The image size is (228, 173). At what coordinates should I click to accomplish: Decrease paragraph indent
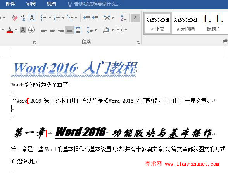coord(86,18)
